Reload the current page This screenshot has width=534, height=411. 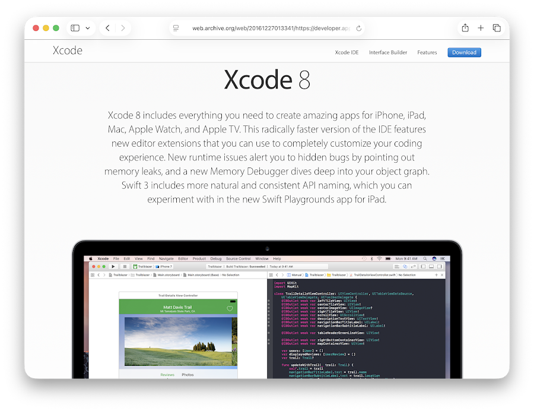coord(358,29)
